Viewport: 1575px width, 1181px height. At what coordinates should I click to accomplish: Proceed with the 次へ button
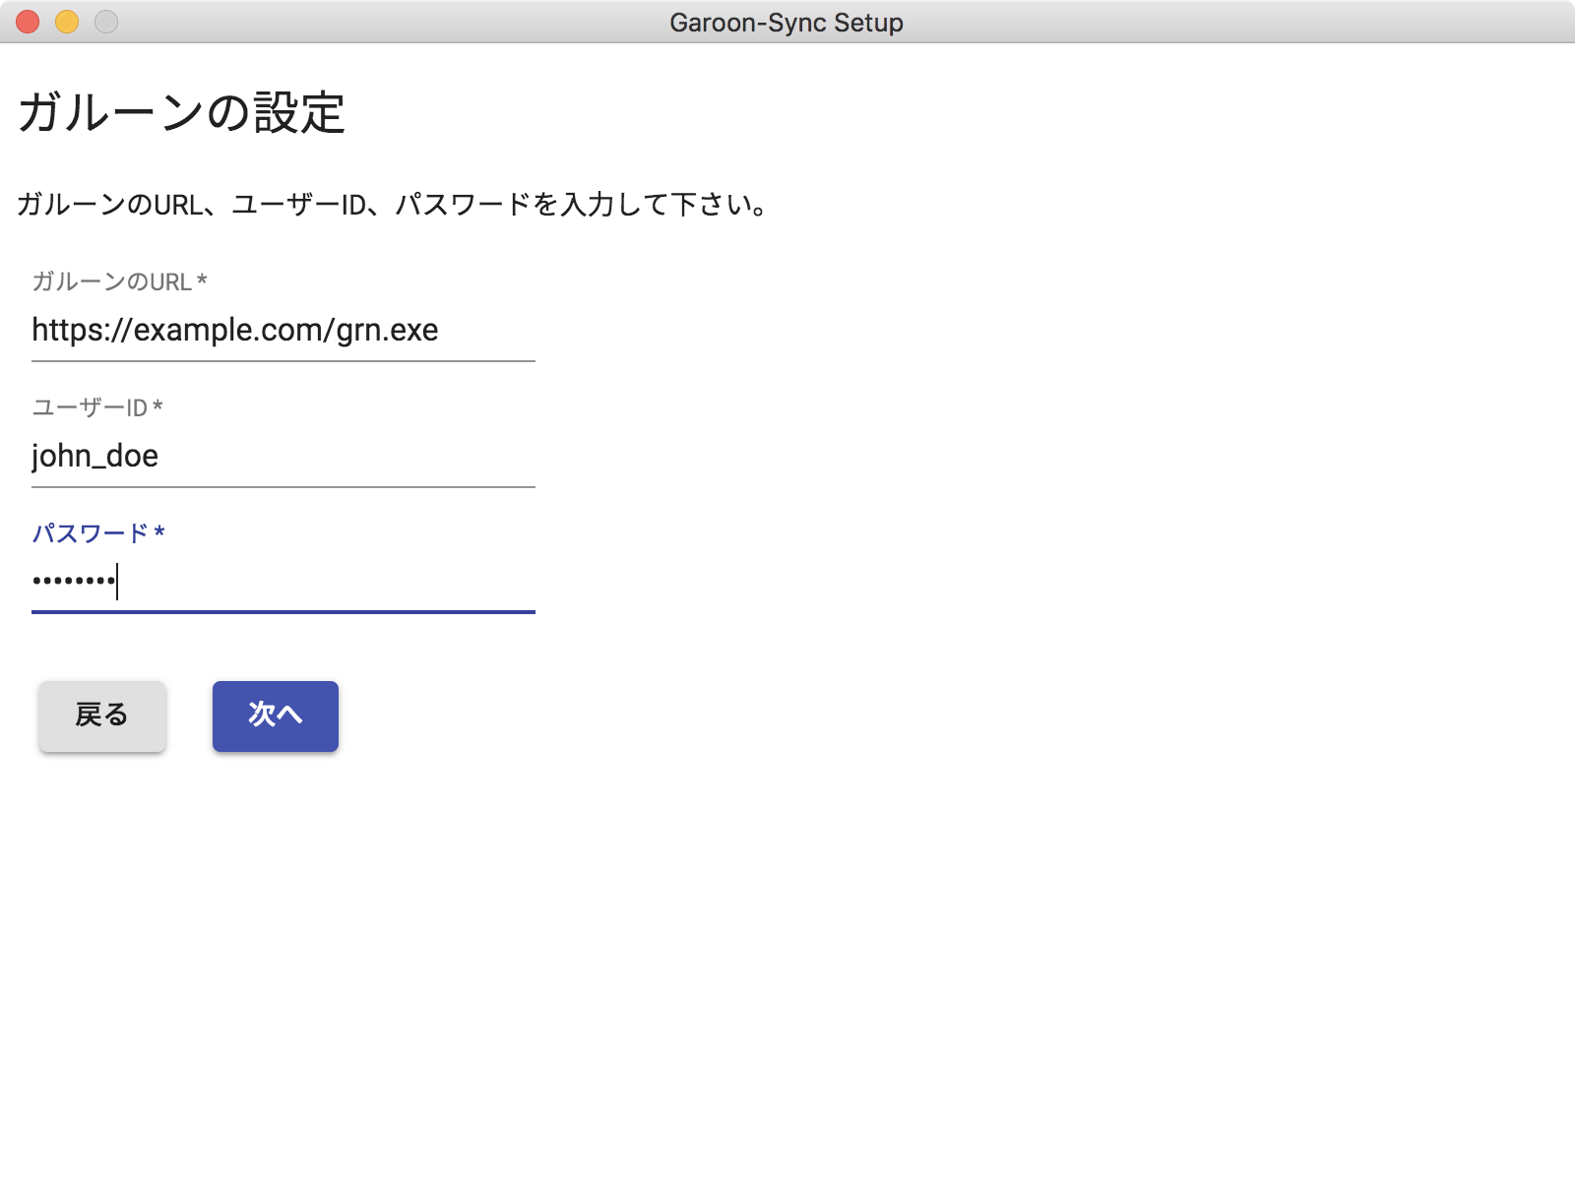[276, 716]
